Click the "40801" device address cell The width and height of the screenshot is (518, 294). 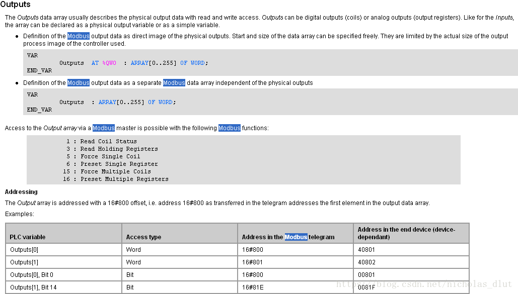(x=366, y=249)
